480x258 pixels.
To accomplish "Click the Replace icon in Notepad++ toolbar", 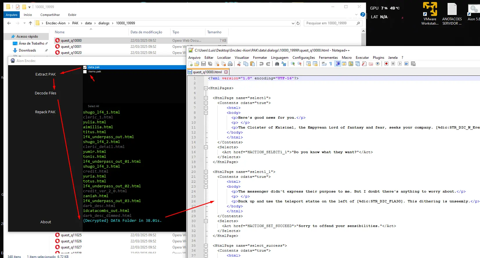I will pos(284,64).
